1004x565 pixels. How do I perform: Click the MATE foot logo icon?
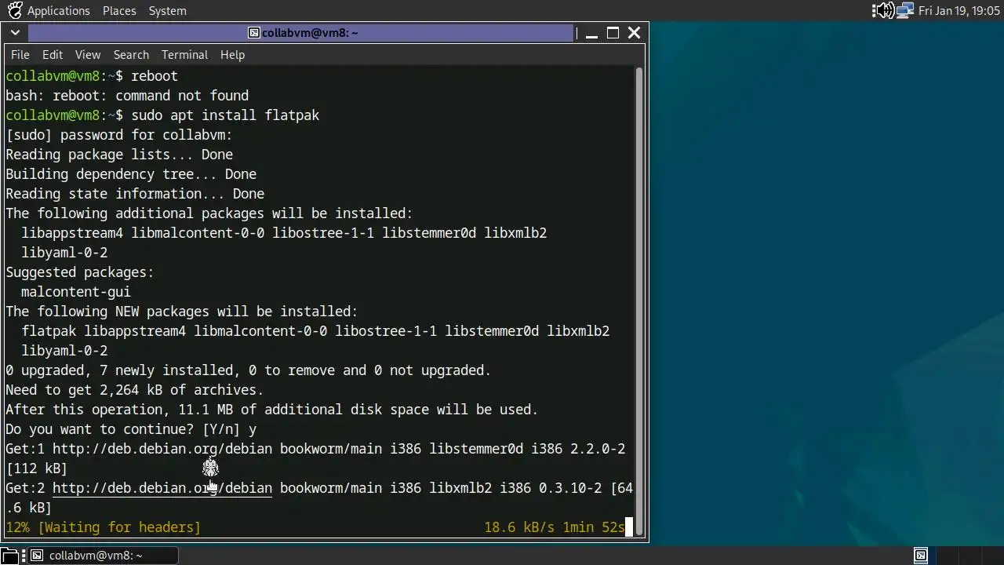pos(14,11)
